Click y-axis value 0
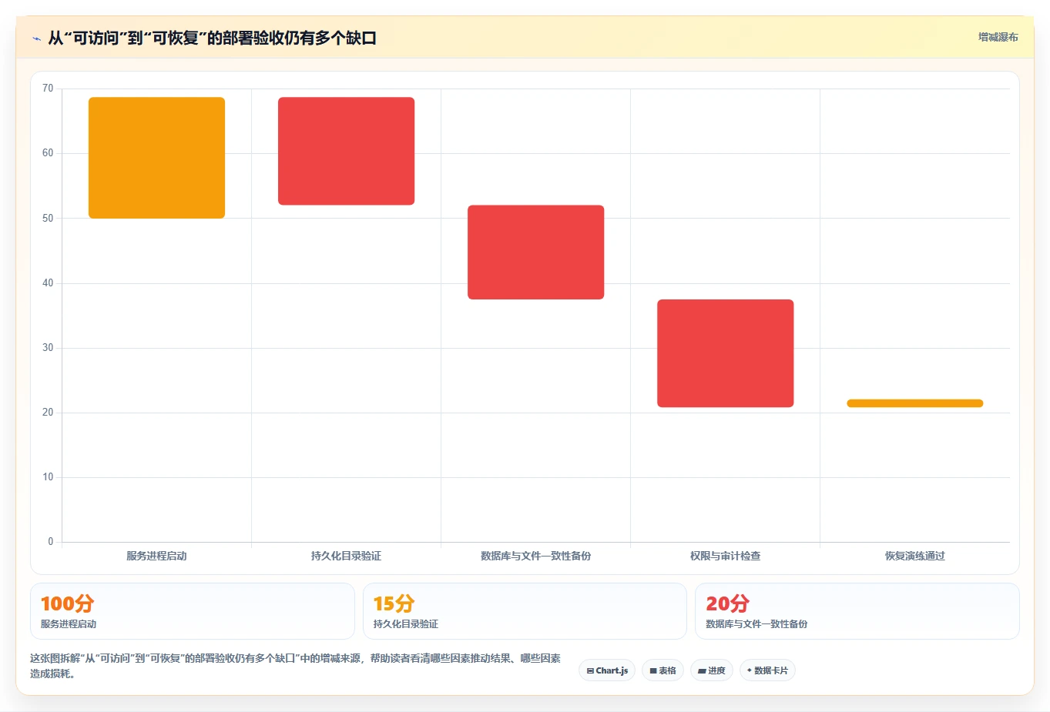The image size is (1050, 712). [x=51, y=542]
